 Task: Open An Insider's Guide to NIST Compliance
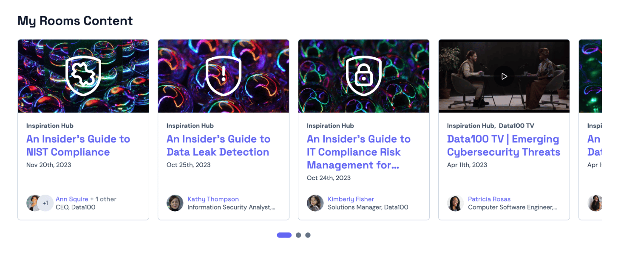click(78, 145)
